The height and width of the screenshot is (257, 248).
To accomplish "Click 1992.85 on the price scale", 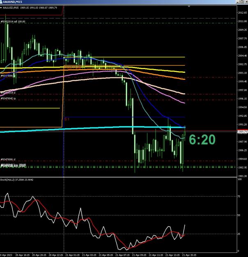I will tap(242, 116).
